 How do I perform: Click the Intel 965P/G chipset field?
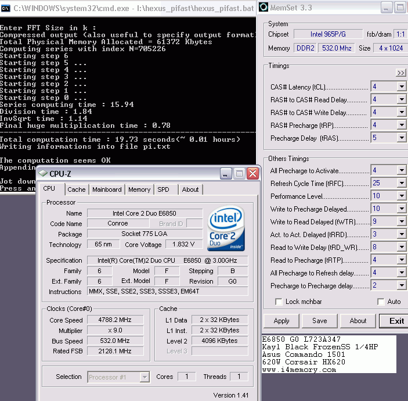(x=328, y=34)
